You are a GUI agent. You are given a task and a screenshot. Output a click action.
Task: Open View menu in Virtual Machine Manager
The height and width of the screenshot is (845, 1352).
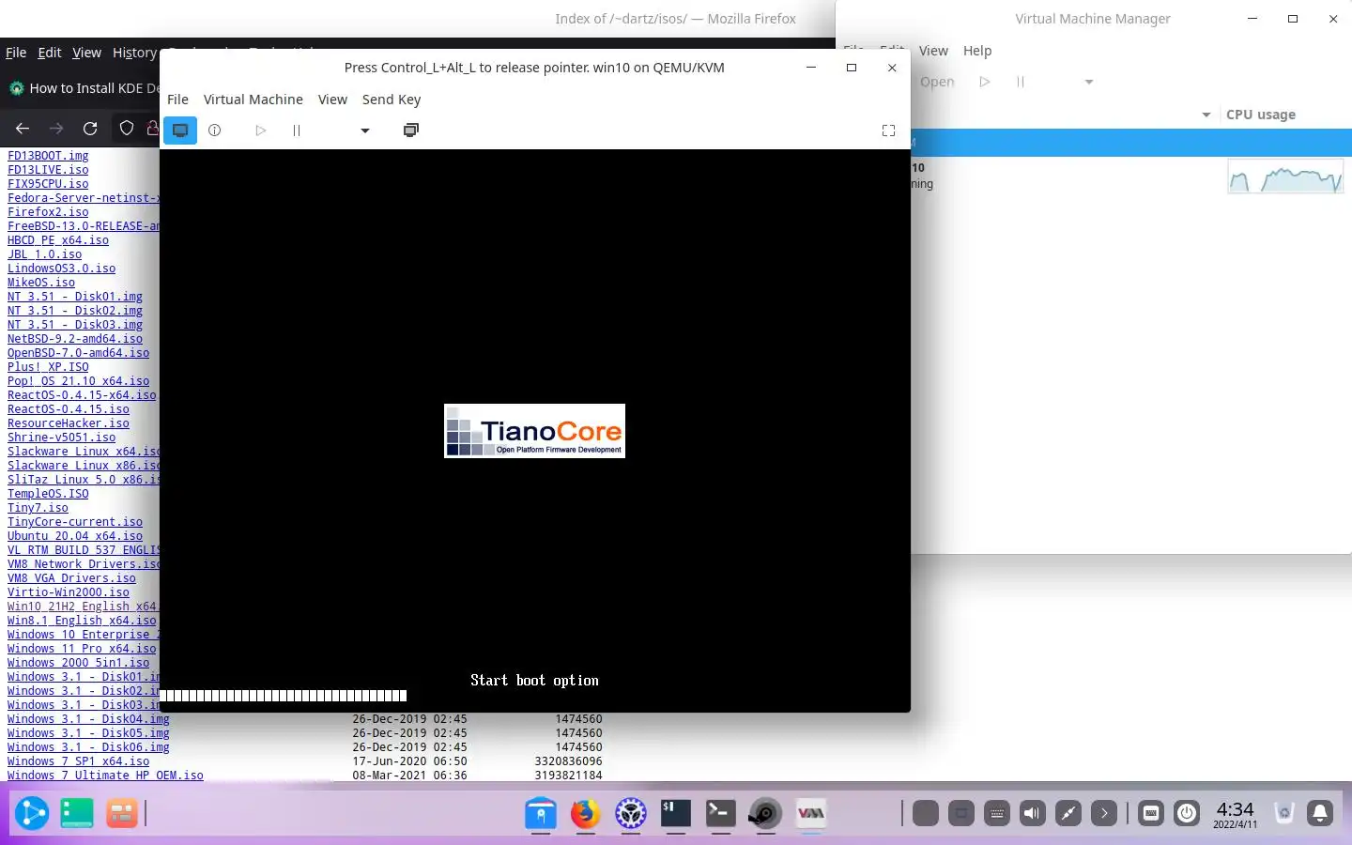(933, 51)
